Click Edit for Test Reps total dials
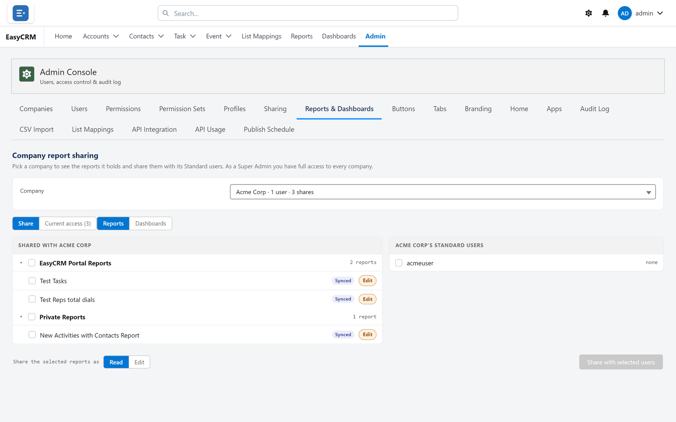 pyautogui.click(x=368, y=299)
